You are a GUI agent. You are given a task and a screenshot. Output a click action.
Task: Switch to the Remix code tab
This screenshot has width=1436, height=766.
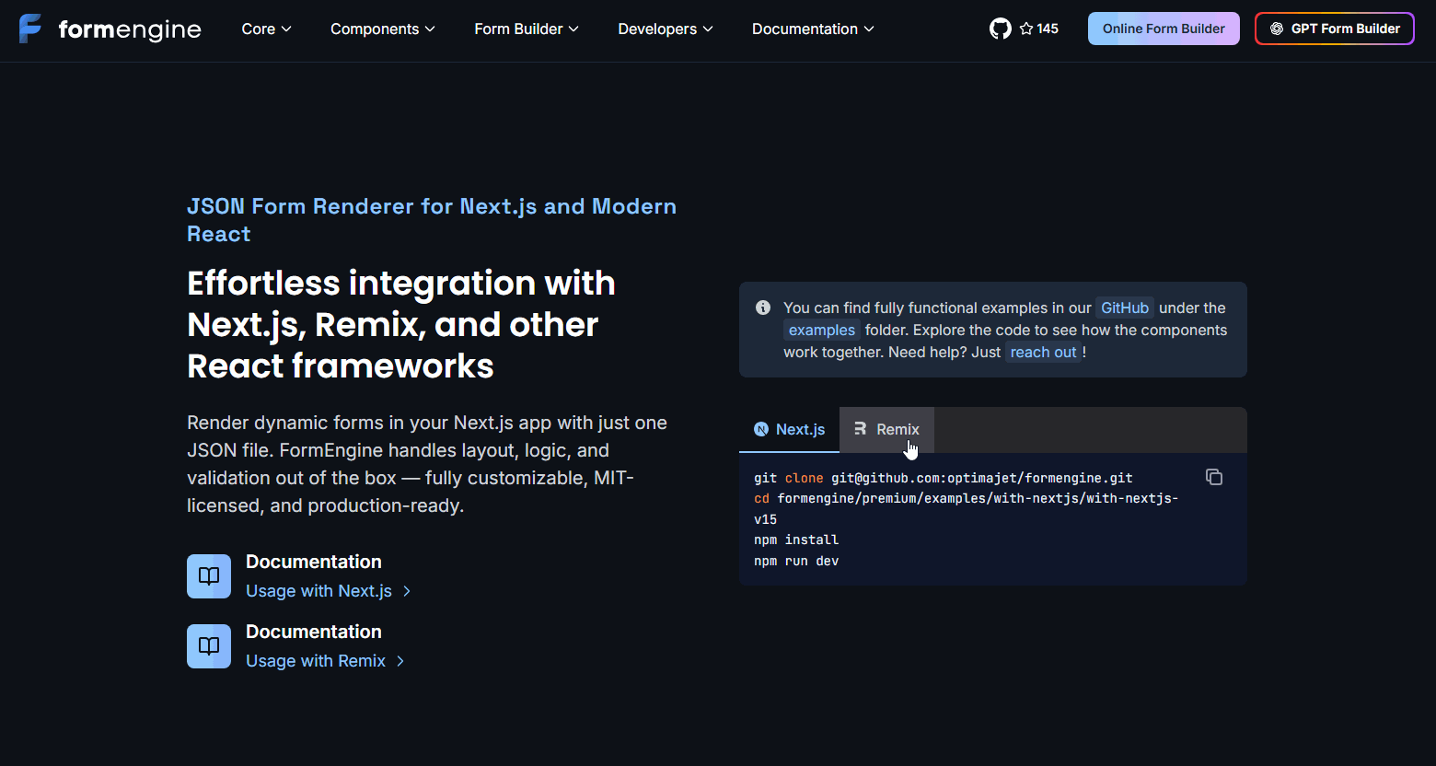[x=886, y=429]
